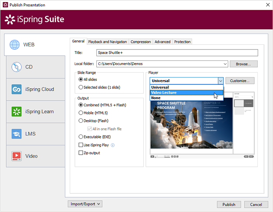
Task: Click the Publish Presentation title icon
Action: (x=5, y=5)
